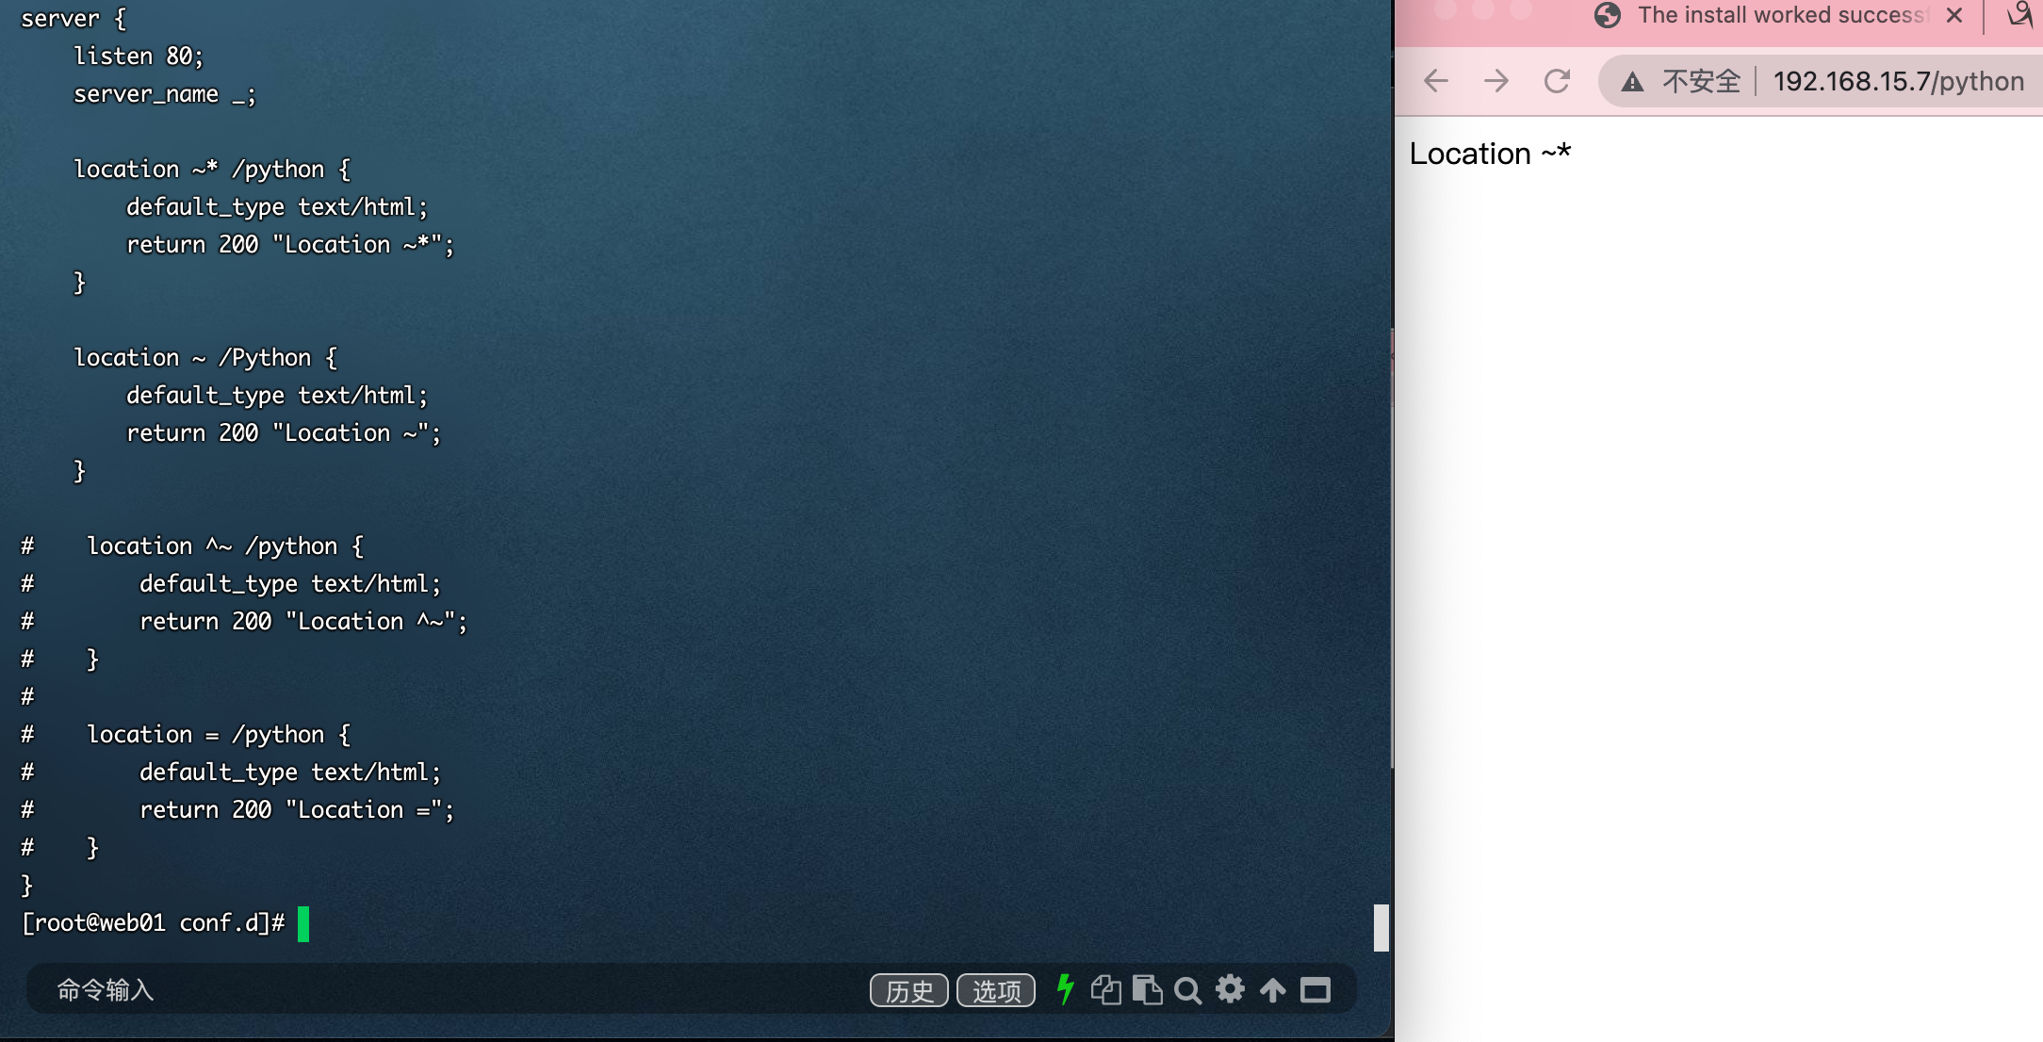The height and width of the screenshot is (1042, 2043).
Task: Go forward in the browser
Action: point(1496,81)
